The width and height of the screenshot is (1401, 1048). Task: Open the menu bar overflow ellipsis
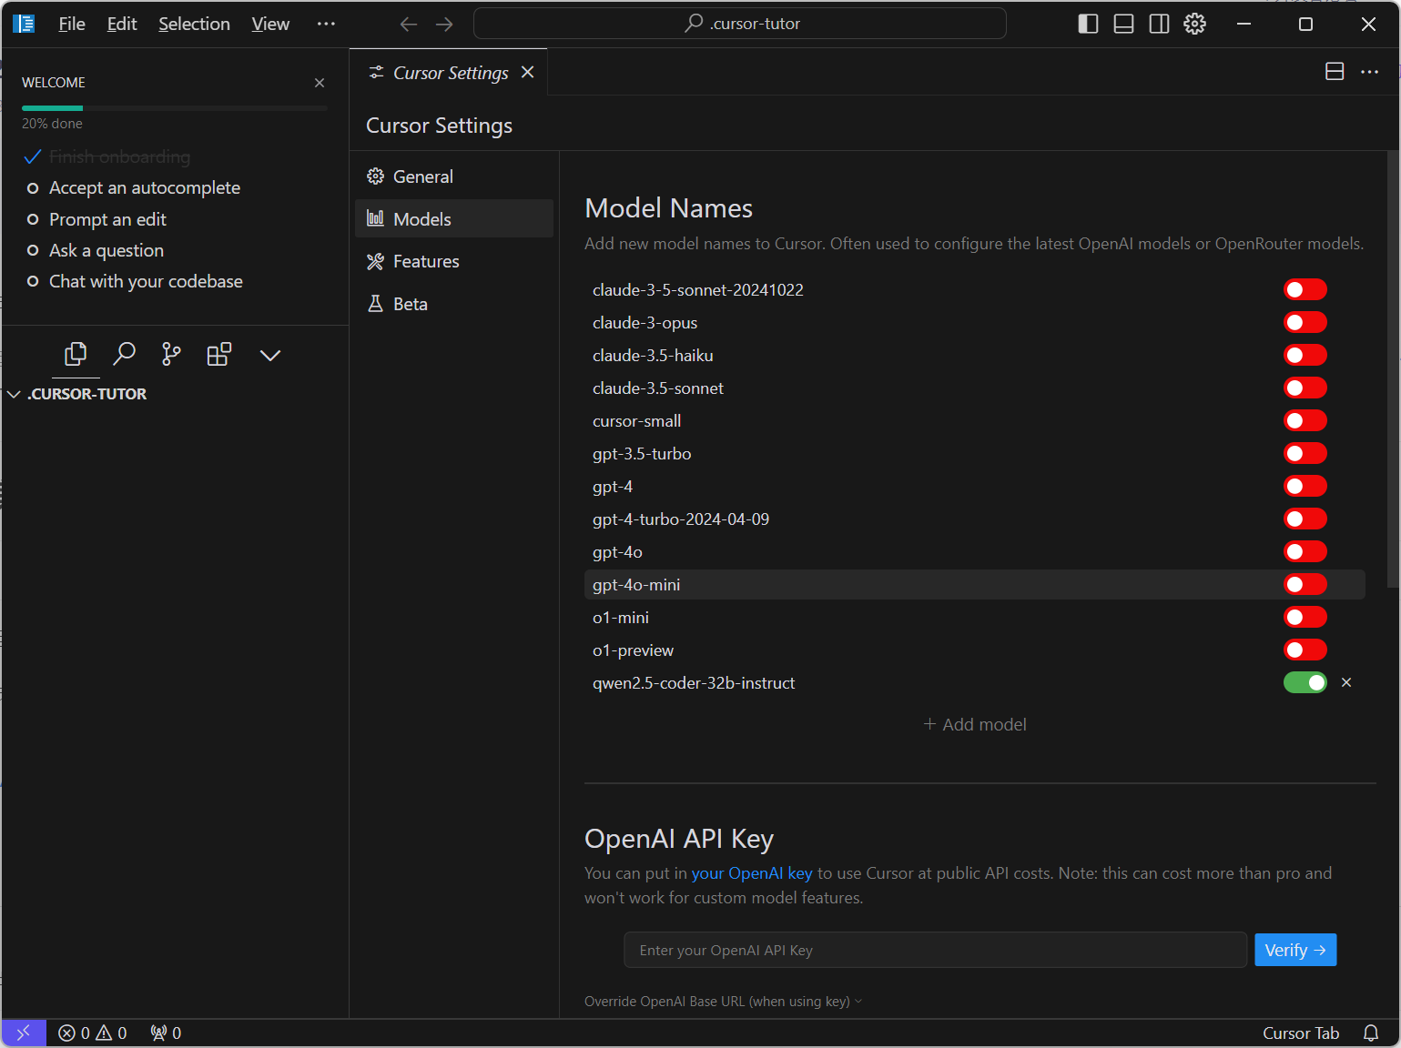(x=326, y=24)
